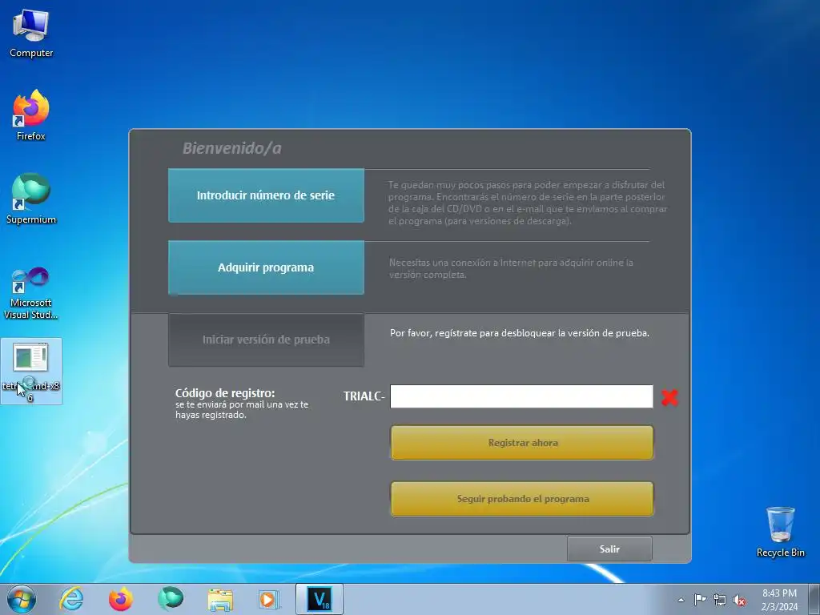The height and width of the screenshot is (615, 820).
Task: Click the Salir button
Action: click(x=609, y=549)
